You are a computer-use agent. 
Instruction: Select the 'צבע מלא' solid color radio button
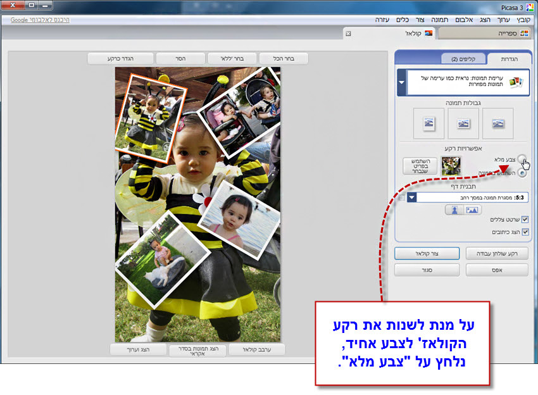[522, 159]
